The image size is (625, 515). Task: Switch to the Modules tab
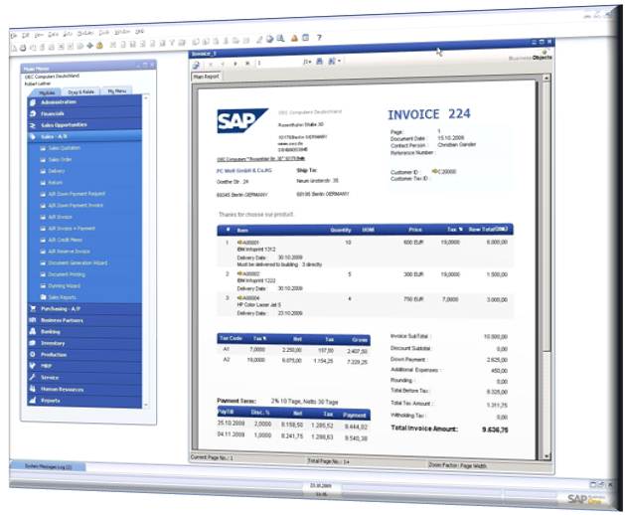47,92
